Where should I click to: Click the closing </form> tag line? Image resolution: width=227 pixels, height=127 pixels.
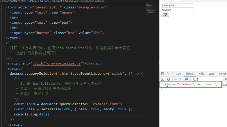click(x=13, y=38)
